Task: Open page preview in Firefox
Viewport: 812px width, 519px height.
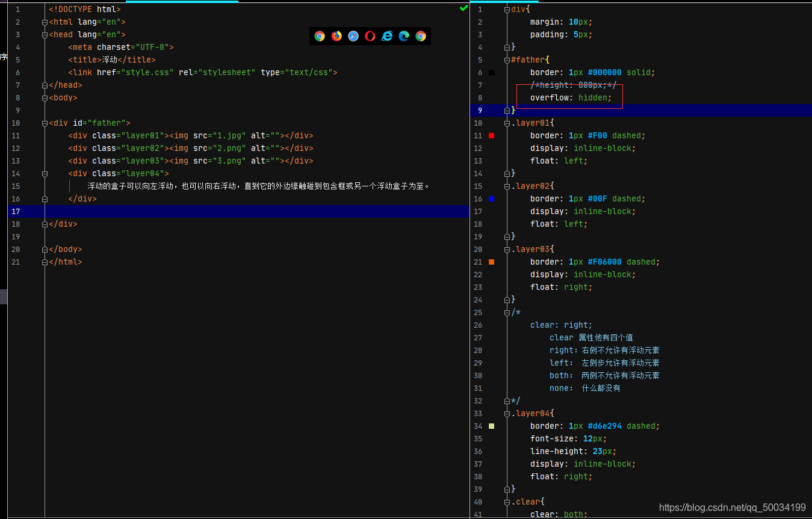Action: [336, 36]
